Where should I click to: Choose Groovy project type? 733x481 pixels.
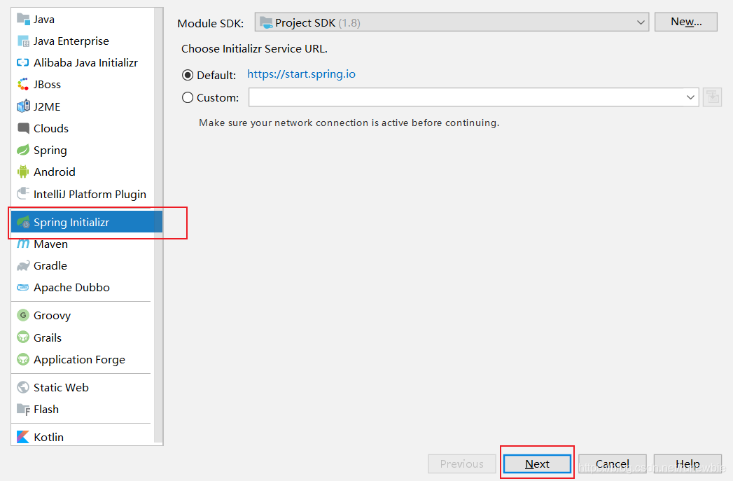click(83, 316)
